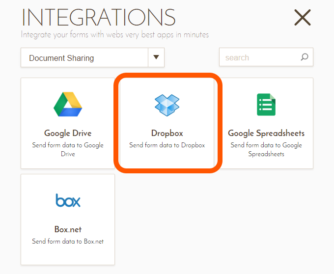The height and width of the screenshot is (274, 334).
Task: Click the 'Integrate your forms' subtitle
Action: [115, 35]
